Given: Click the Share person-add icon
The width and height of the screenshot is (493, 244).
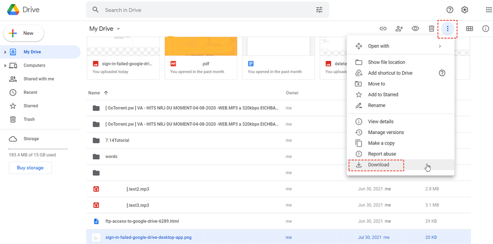Looking at the screenshot, I should click(399, 29).
